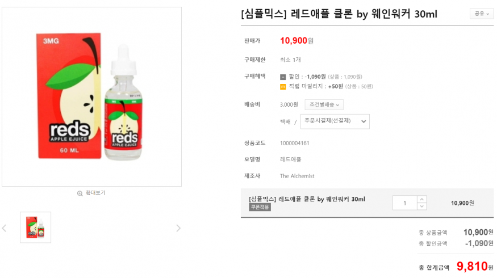This screenshot has width=497, height=278.
Task: Click the 확대보기 enlarge view link
Action: (x=95, y=193)
